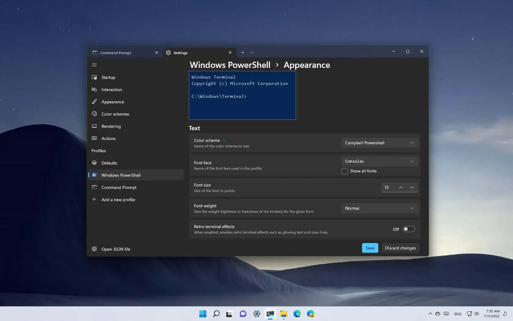This screenshot has width=513, height=321.
Task: Turn on Retro terminal effects
Action: click(x=409, y=229)
